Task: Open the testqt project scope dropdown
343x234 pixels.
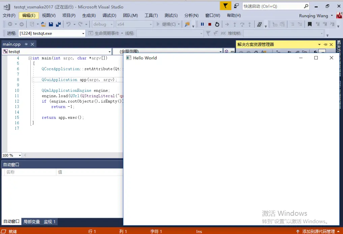Action: pos(57,51)
